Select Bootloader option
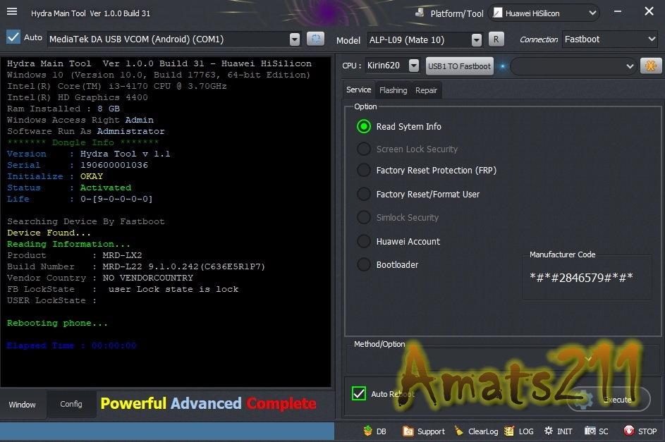 363,264
